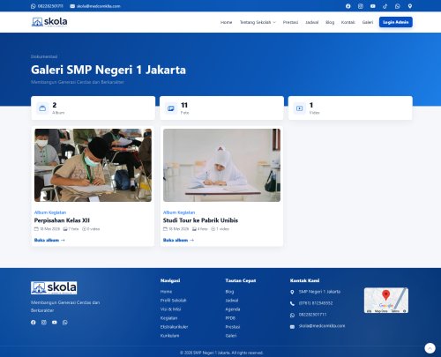
Task: Click footer Blog link
Action: (x=229, y=292)
